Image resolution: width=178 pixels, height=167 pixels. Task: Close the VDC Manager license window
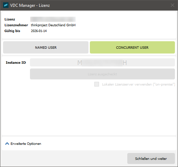pos(173,5)
